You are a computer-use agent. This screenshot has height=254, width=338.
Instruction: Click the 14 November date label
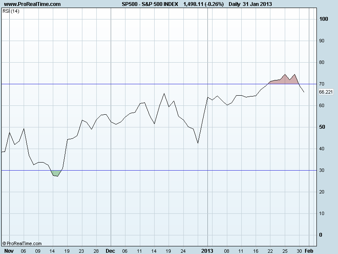click(52, 251)
